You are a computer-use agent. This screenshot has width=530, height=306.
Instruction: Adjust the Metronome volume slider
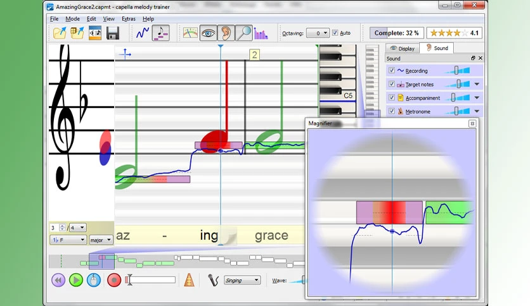[457, 111]
